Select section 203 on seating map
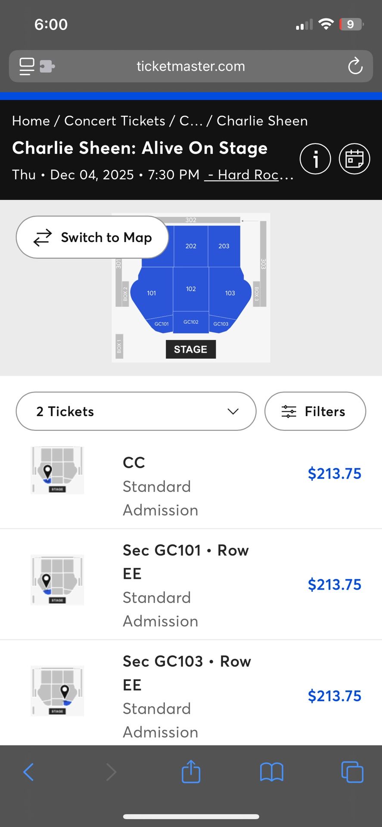Viewport: 382px width, 827px height. [224, 246]
